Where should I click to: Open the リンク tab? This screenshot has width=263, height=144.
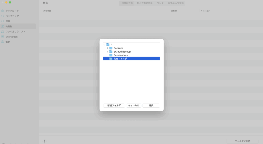[160, 3]
